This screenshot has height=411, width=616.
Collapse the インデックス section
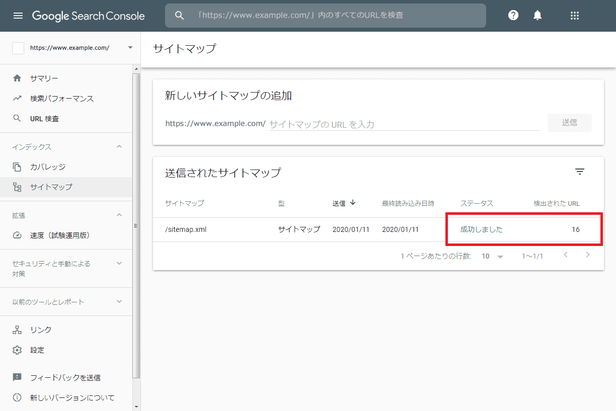[119, 146]
